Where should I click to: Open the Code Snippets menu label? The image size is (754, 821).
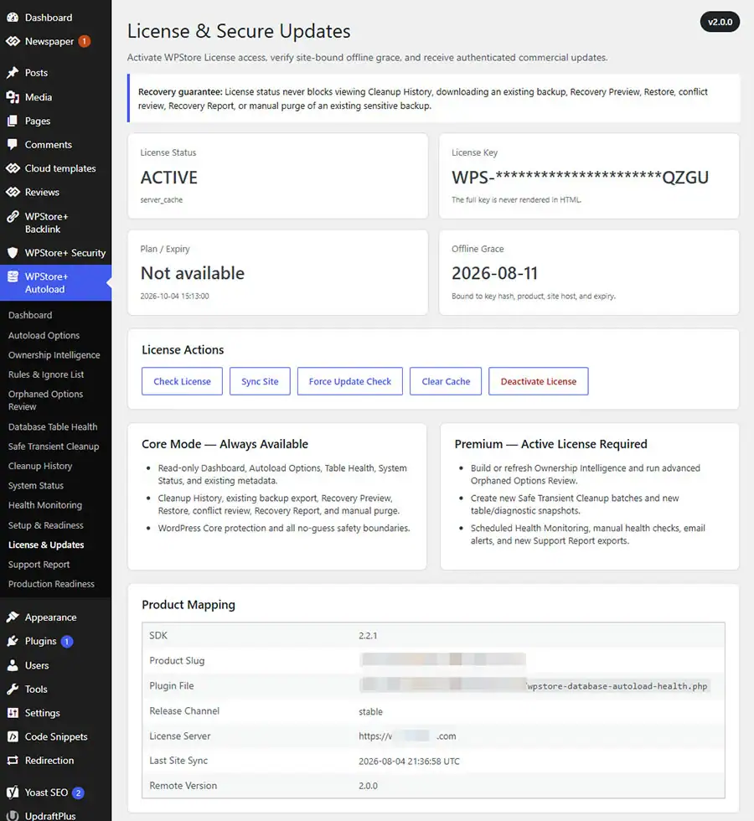click(x=56, y=736)
